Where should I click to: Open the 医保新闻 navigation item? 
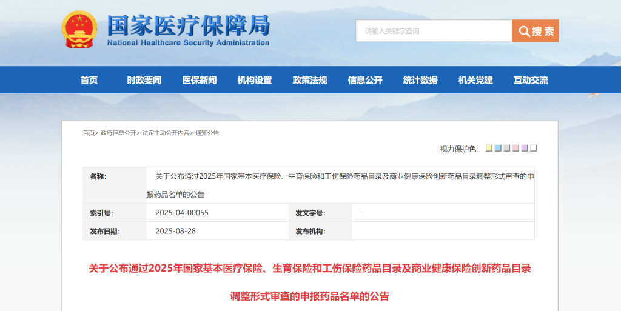tap(199, 80)
